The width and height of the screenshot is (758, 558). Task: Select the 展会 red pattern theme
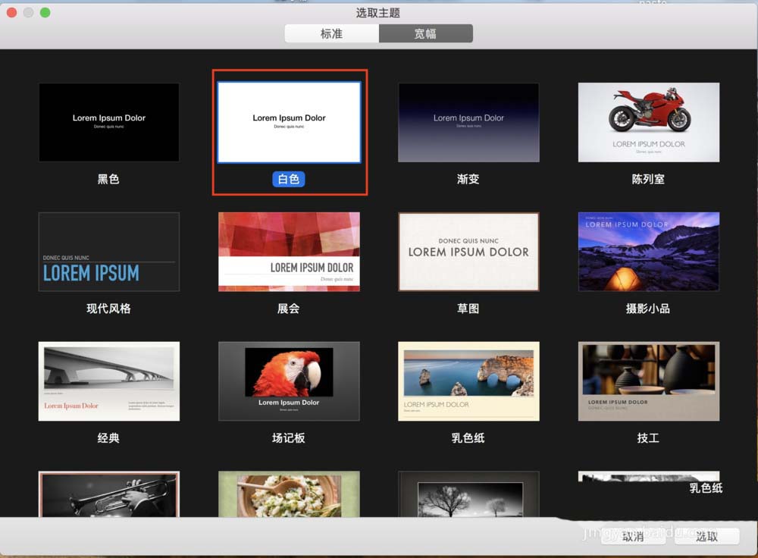point(289,252)
